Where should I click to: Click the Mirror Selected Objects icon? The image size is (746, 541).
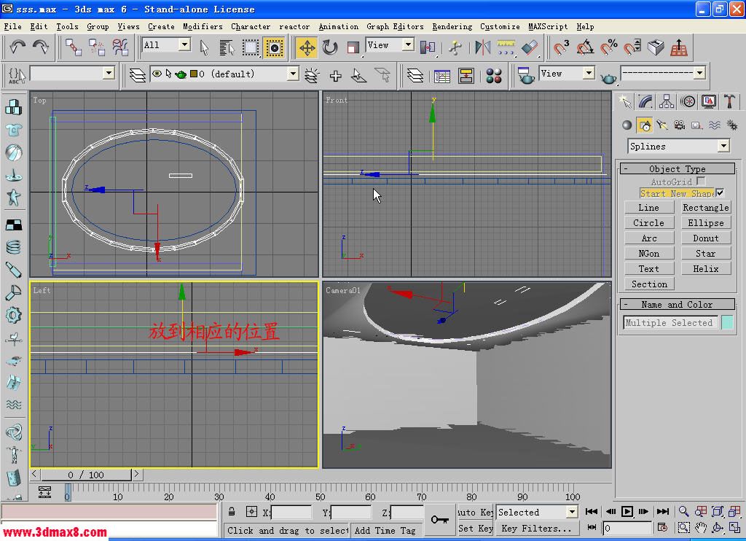[x=482, y=47]
